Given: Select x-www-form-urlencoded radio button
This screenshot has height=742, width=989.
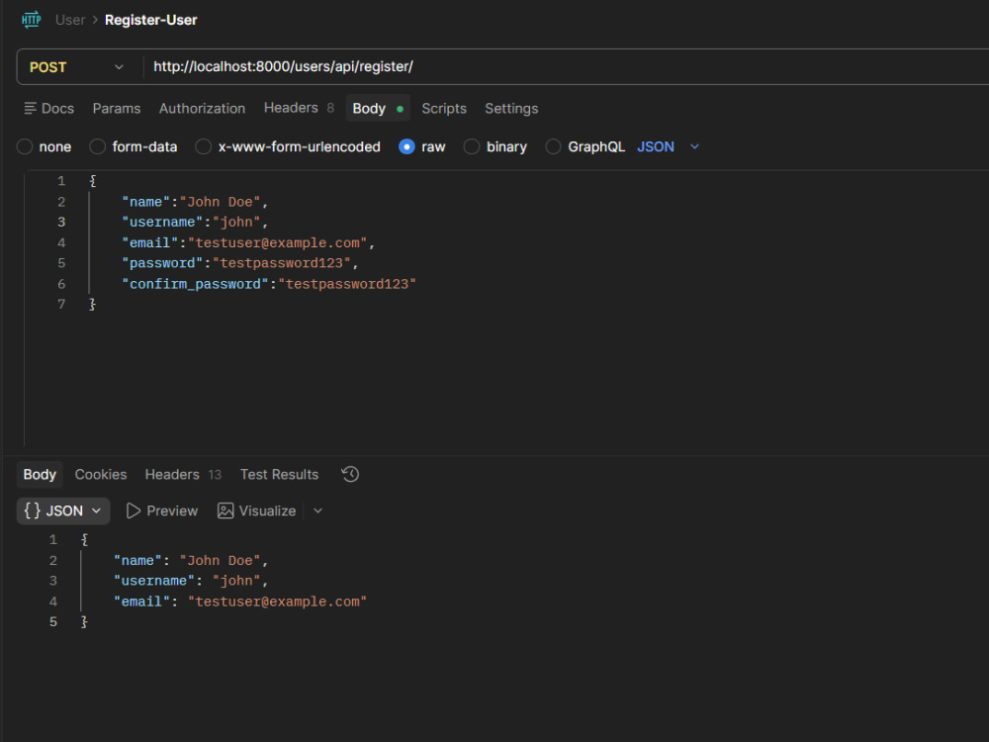Looking at the screenshot, I should pos(203,146).
